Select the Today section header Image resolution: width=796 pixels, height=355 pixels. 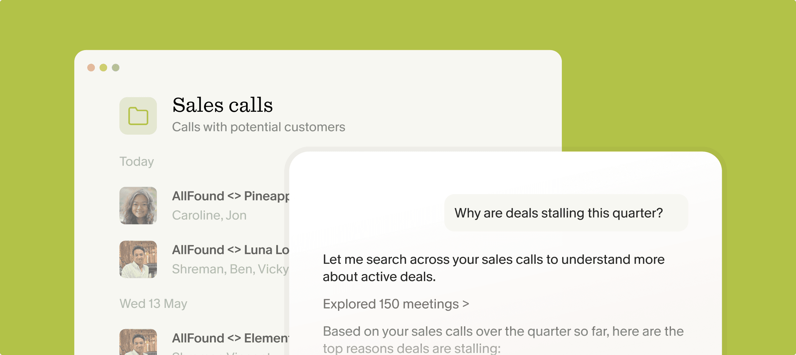click(x=137, y=162)
